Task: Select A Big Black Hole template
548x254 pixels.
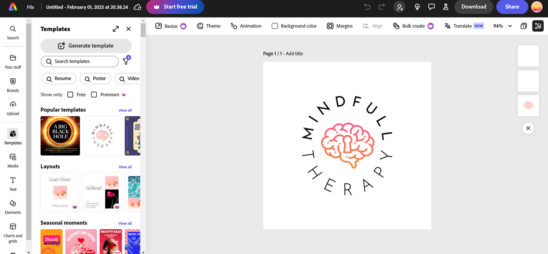Action: pyautogui.click(x=60, y=136)
